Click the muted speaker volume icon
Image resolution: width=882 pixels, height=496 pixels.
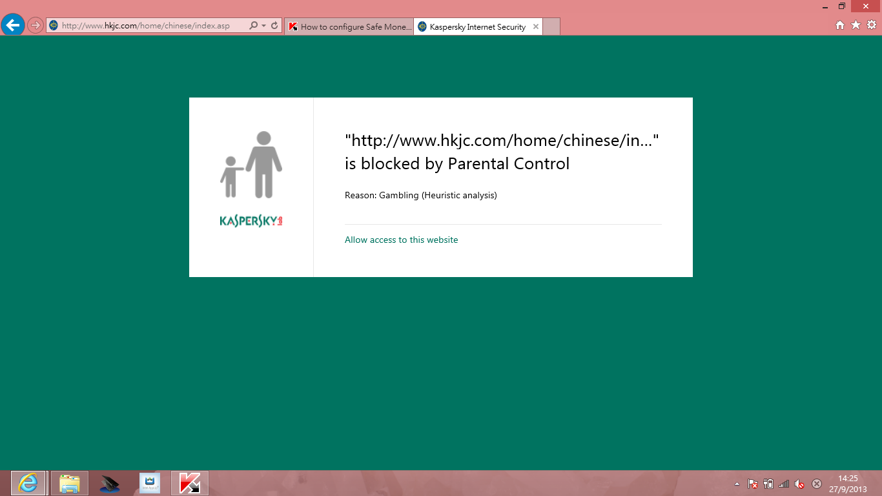coord(799,484)
